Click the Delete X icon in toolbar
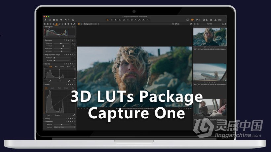The image size is (271, 152). pyautogui.click(x=57, y=20)
